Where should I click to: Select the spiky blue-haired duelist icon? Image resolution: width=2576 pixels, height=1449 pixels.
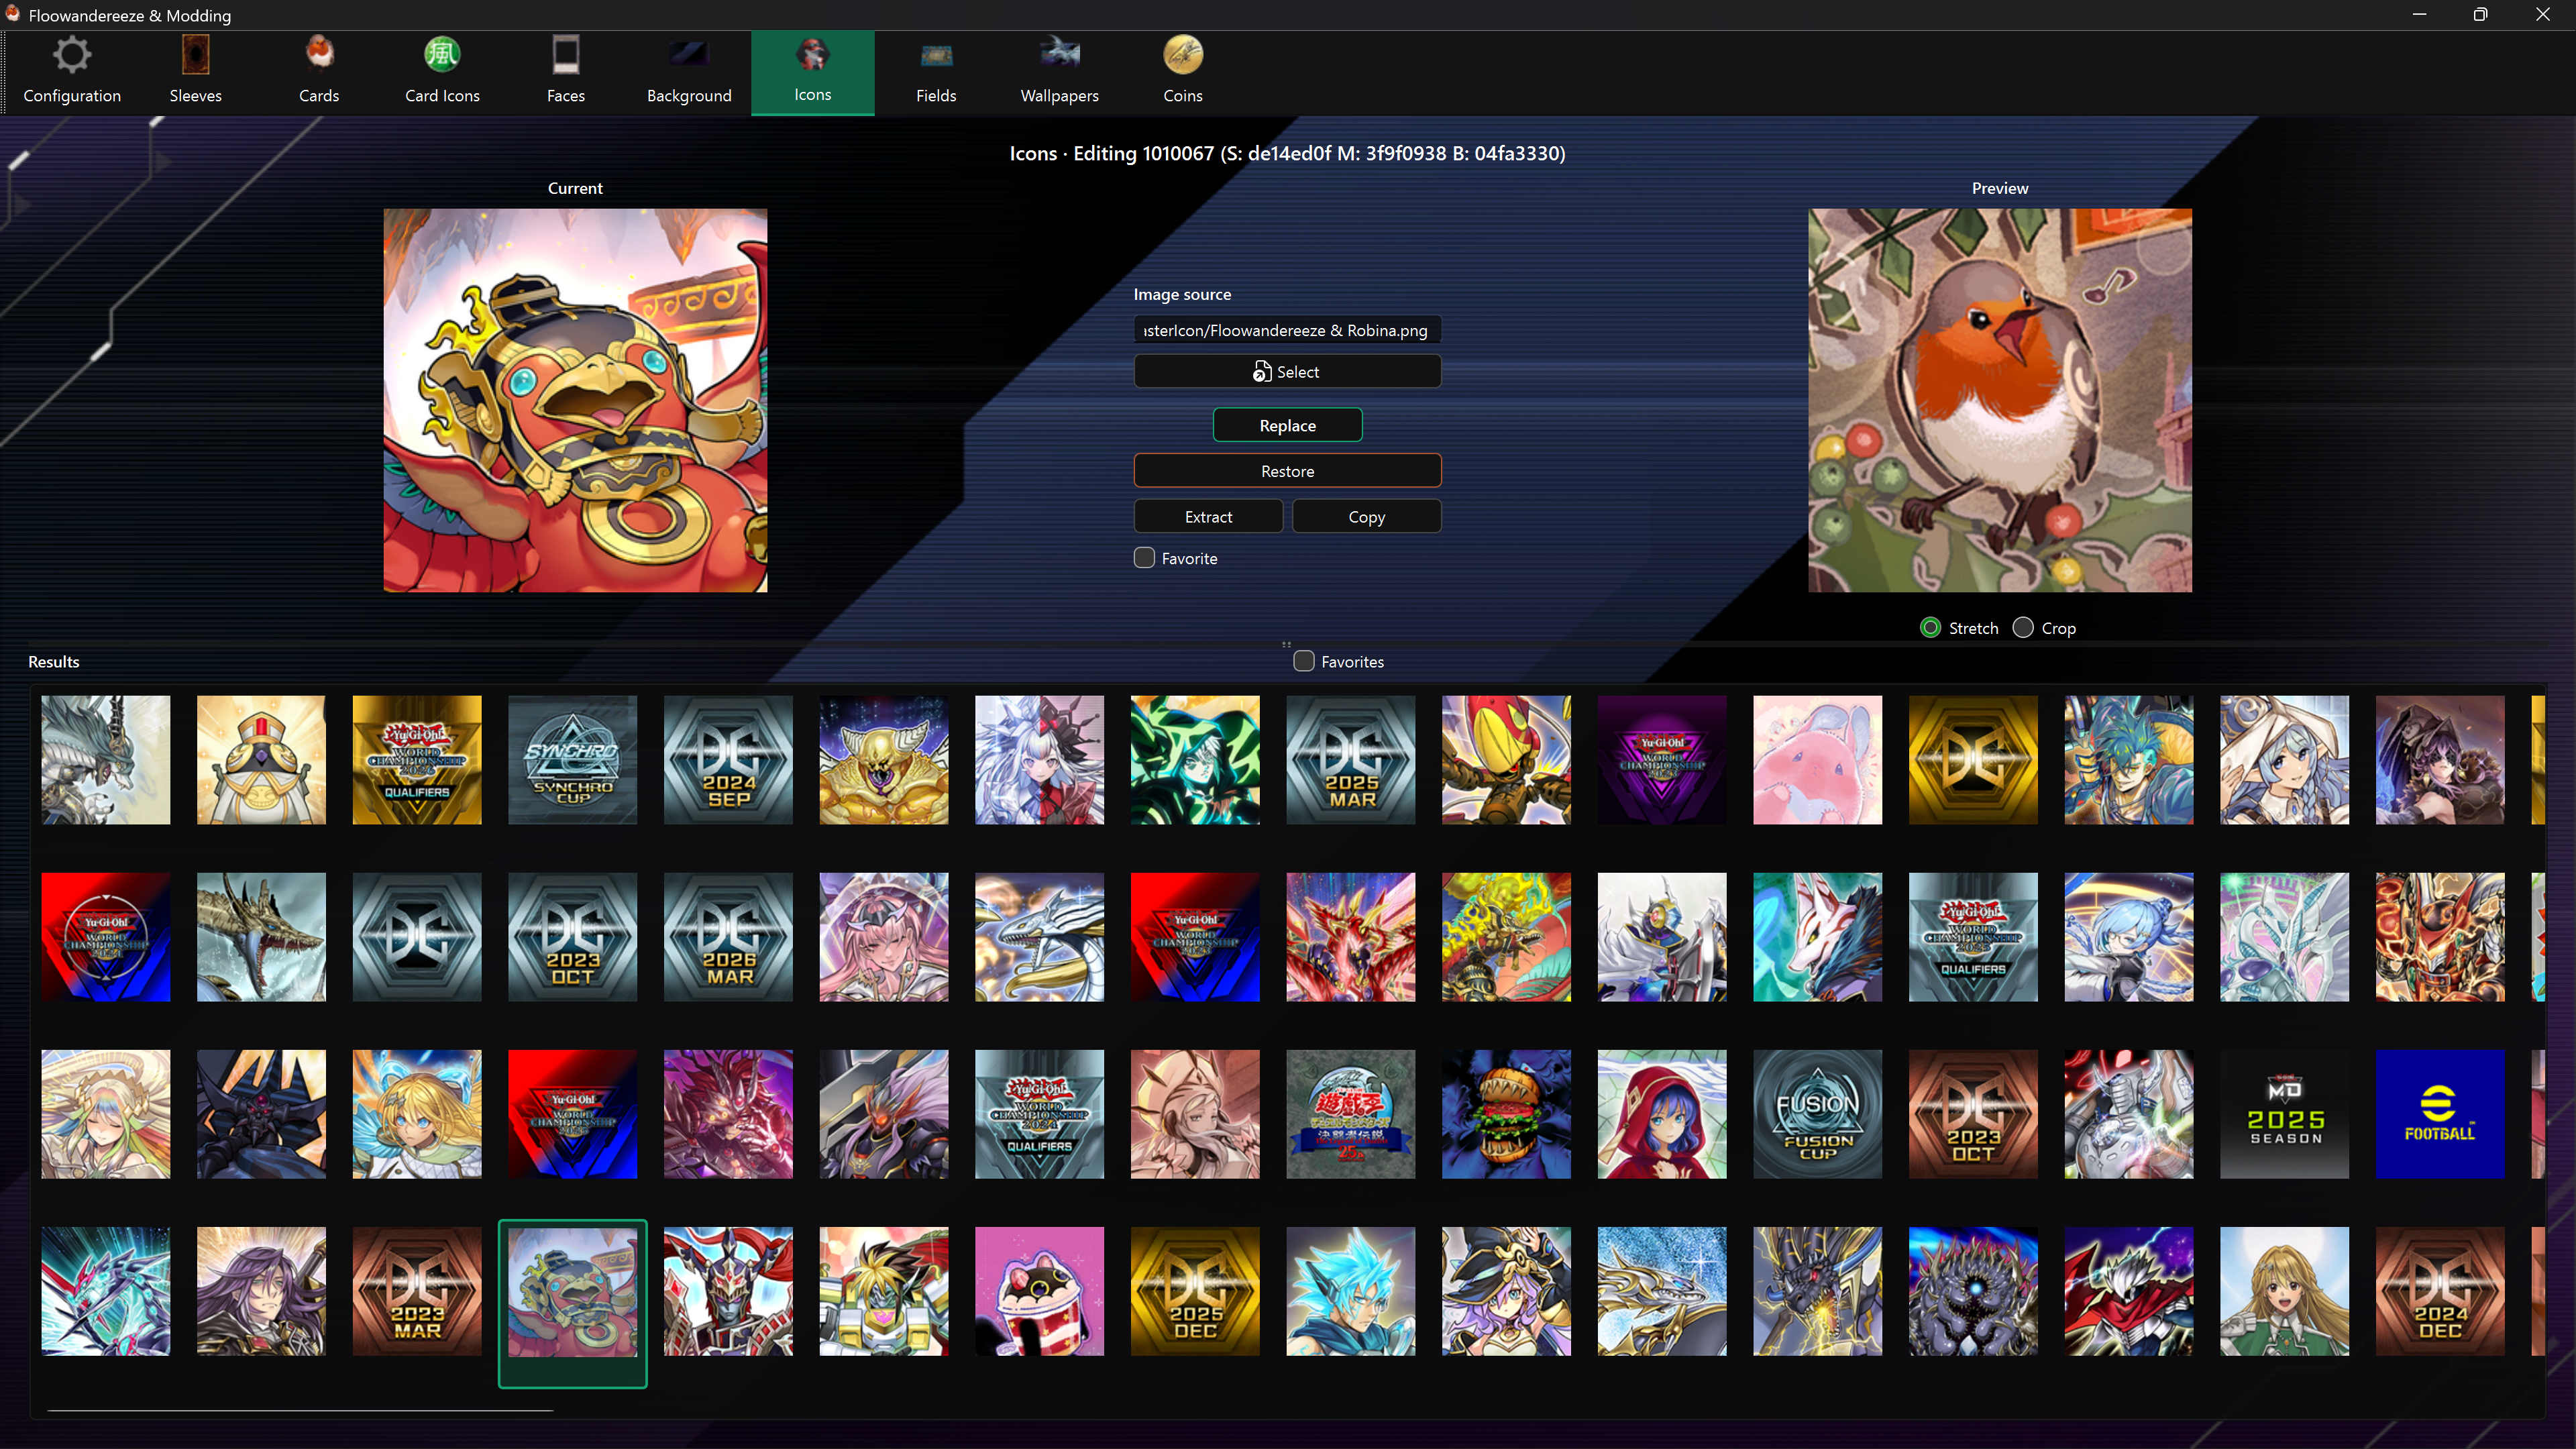coord(1351,1291)
